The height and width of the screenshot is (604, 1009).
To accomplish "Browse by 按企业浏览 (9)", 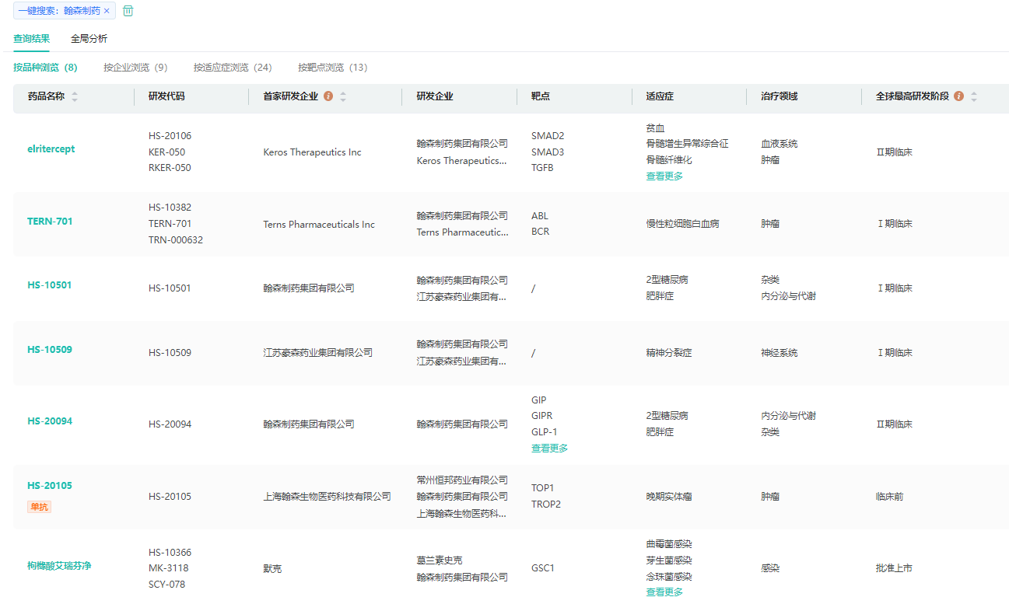I will (x=135, y=68).
